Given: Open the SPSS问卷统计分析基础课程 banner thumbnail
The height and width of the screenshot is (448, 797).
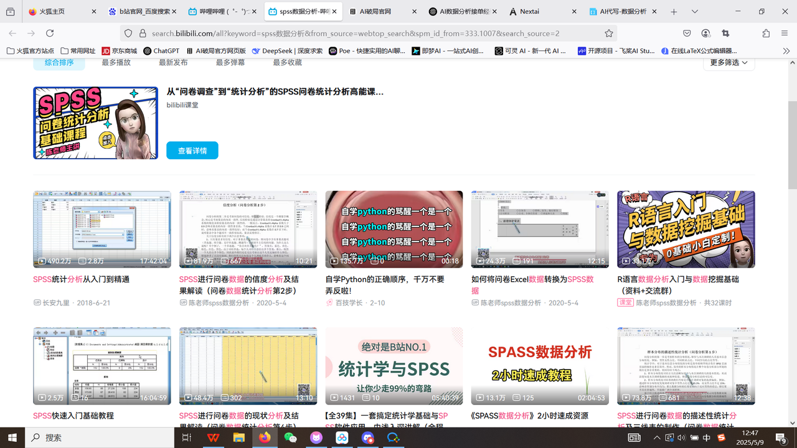Looking at the screenshot, I should [95, 123].
